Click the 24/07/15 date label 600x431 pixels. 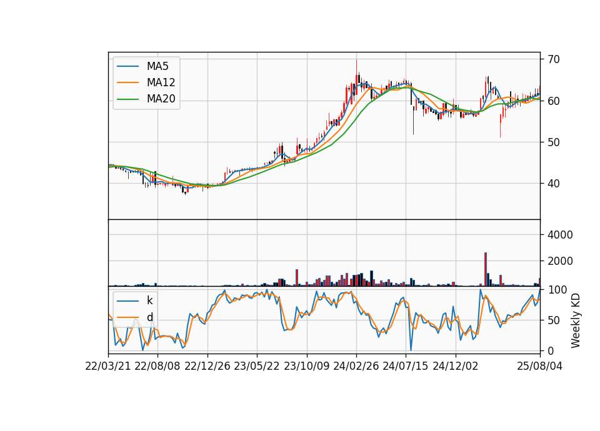tap(405, 366)
